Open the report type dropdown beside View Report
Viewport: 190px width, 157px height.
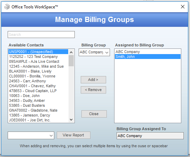click(x=31, y=135)
